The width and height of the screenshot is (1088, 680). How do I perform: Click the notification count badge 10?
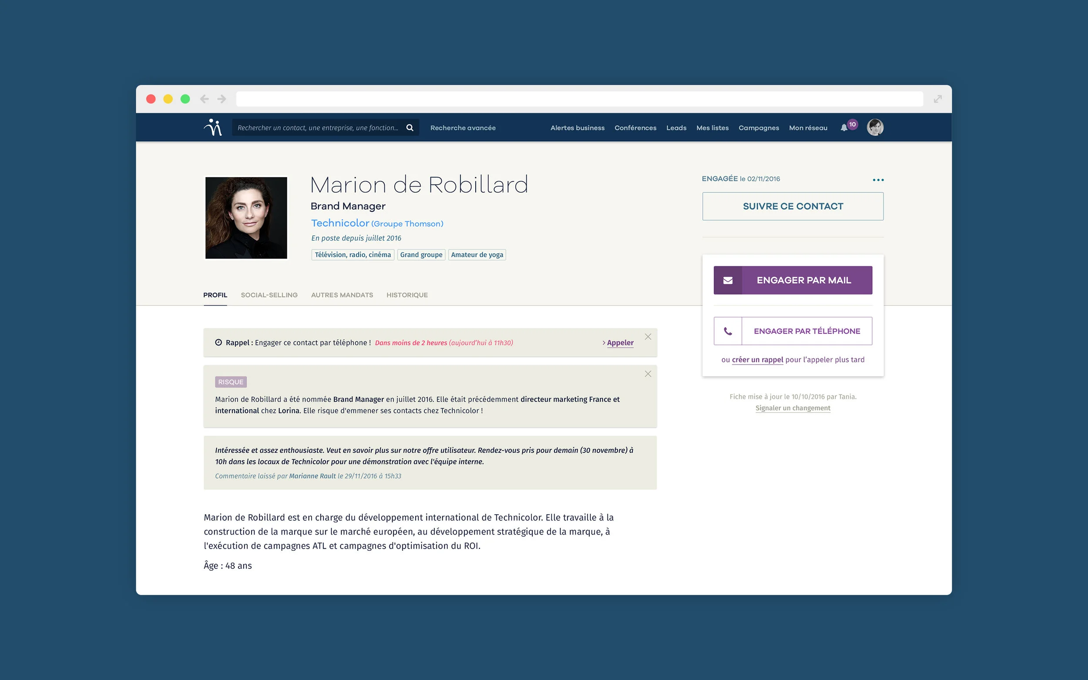[852, 124]
